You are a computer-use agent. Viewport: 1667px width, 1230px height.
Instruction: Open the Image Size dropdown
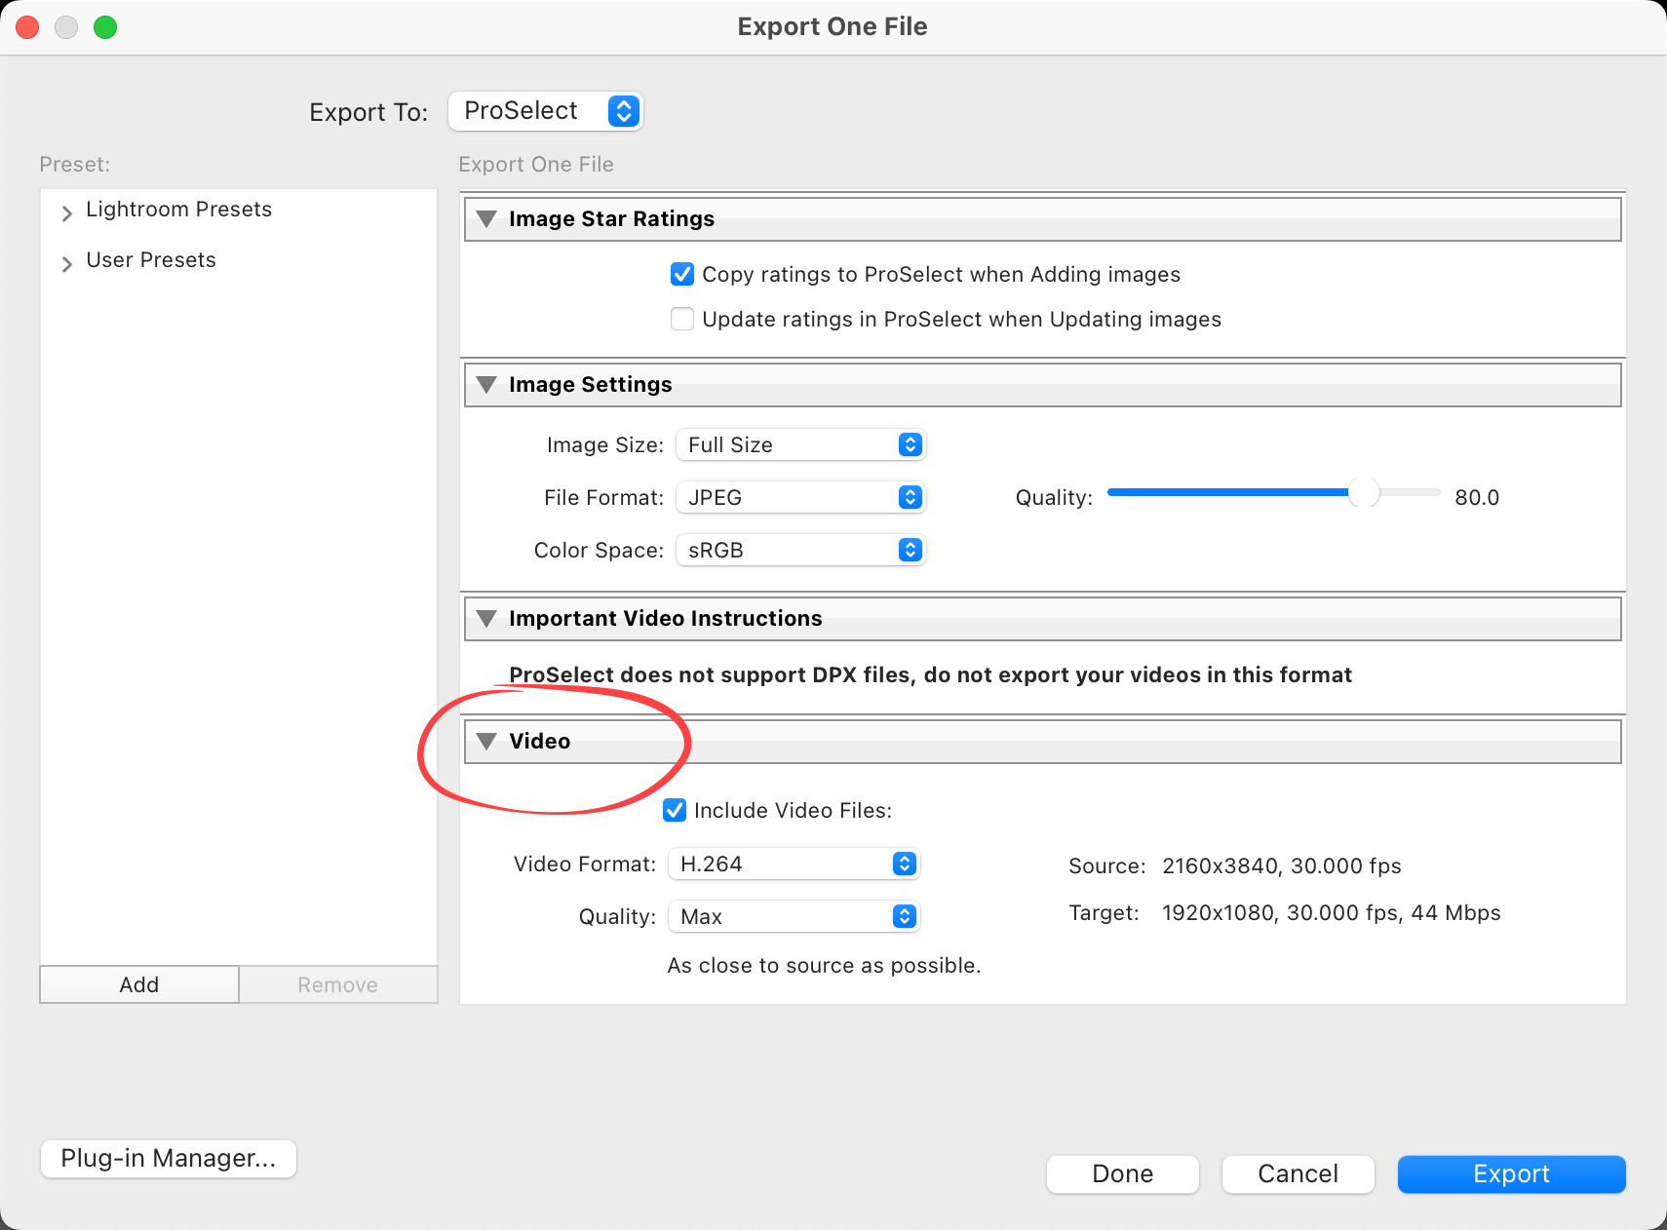click(x=800, y=445)
